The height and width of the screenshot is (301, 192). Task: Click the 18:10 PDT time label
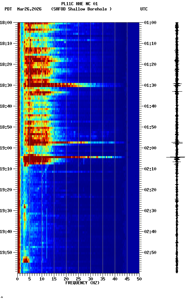(x=6, y=44)
